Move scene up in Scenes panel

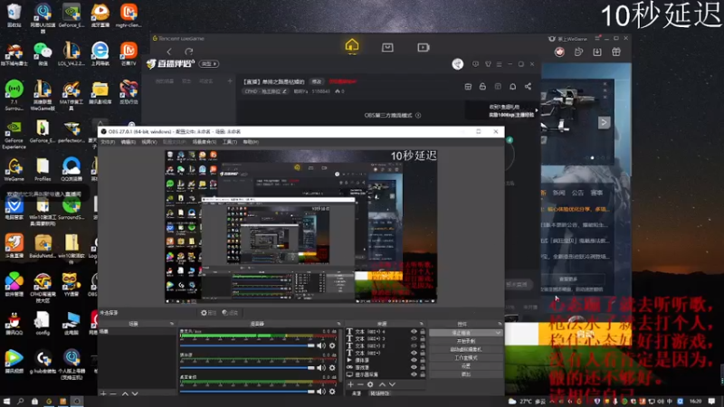click(x=125, y=393)
